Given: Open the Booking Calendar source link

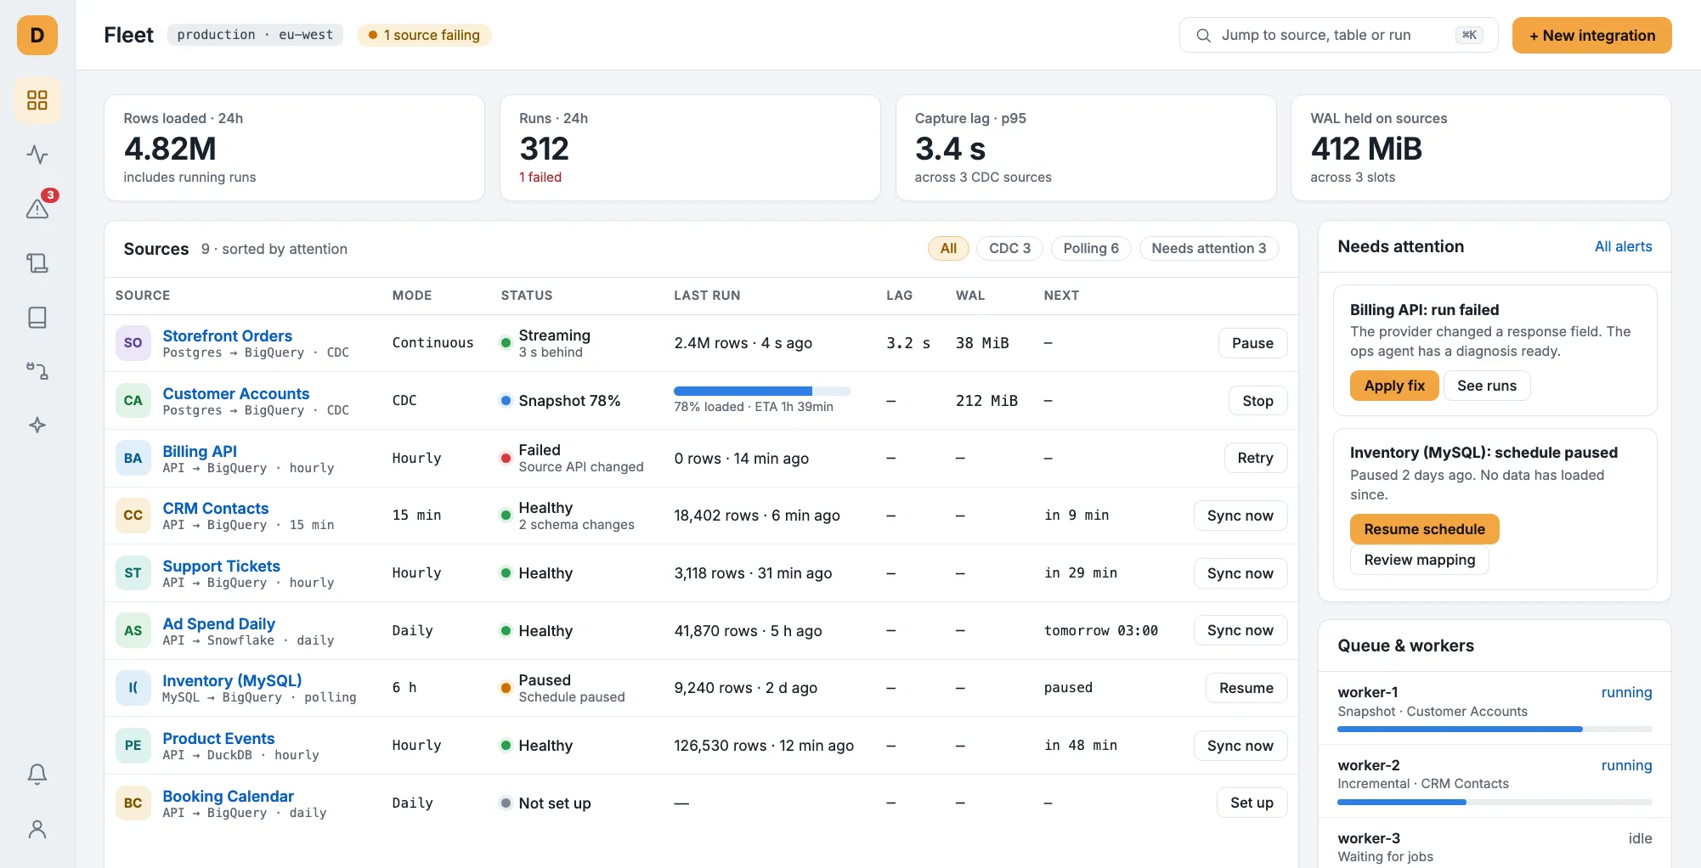Looking at the screenshot, I should 228,796.
